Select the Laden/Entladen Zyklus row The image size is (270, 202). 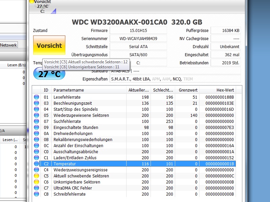[x=134, y=158]
